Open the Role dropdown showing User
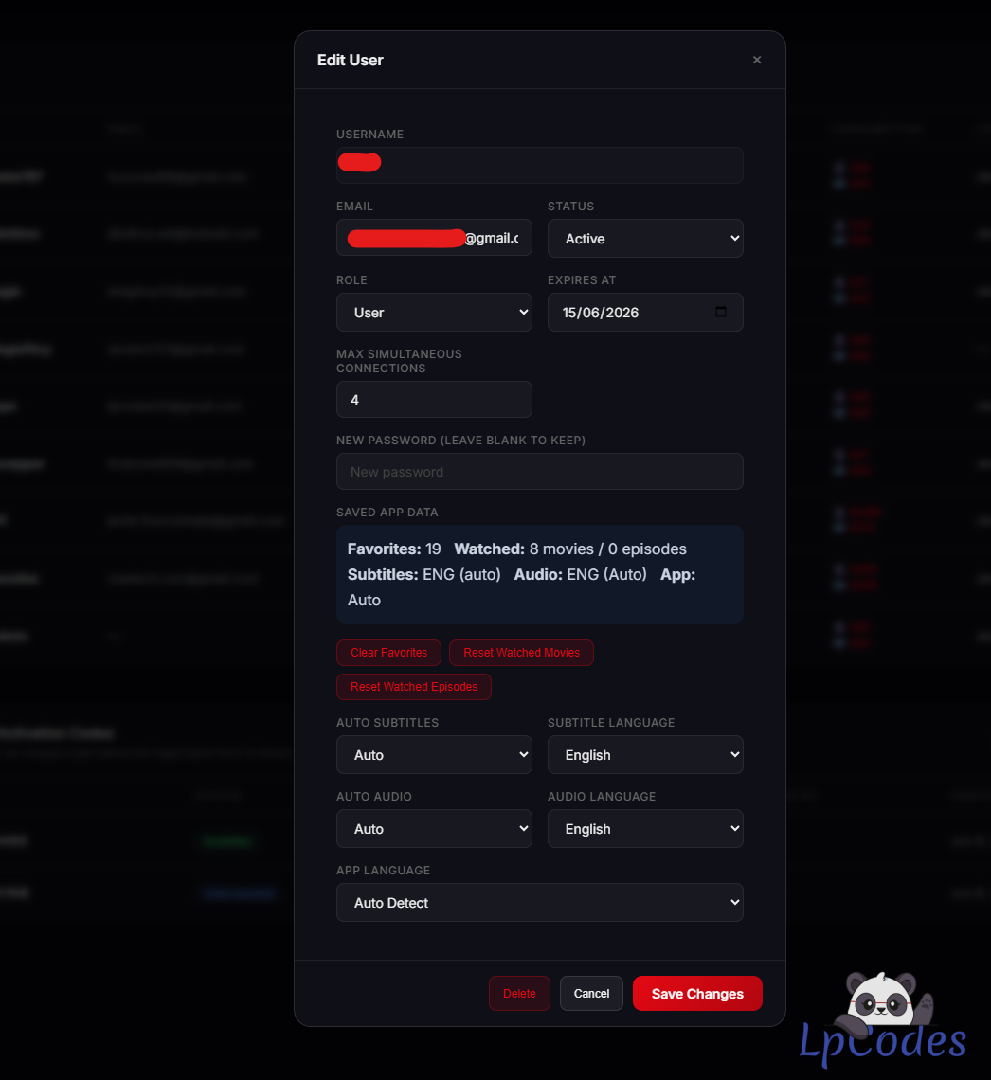Screen dimensions: 991x1080 click(434, 312)
